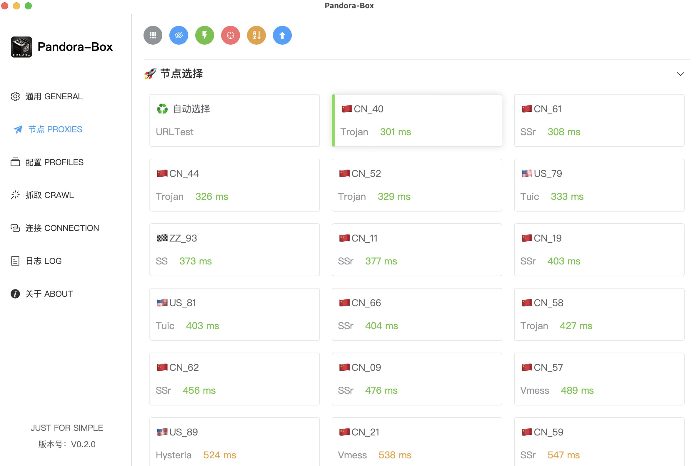Viewport: 697px width, 466px height.
Task: Open the 连接 CONNECTION page
Action: [55, 228]
